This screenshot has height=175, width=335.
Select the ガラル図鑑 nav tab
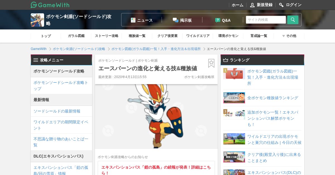pyautogui.click(x=76, y=36)
